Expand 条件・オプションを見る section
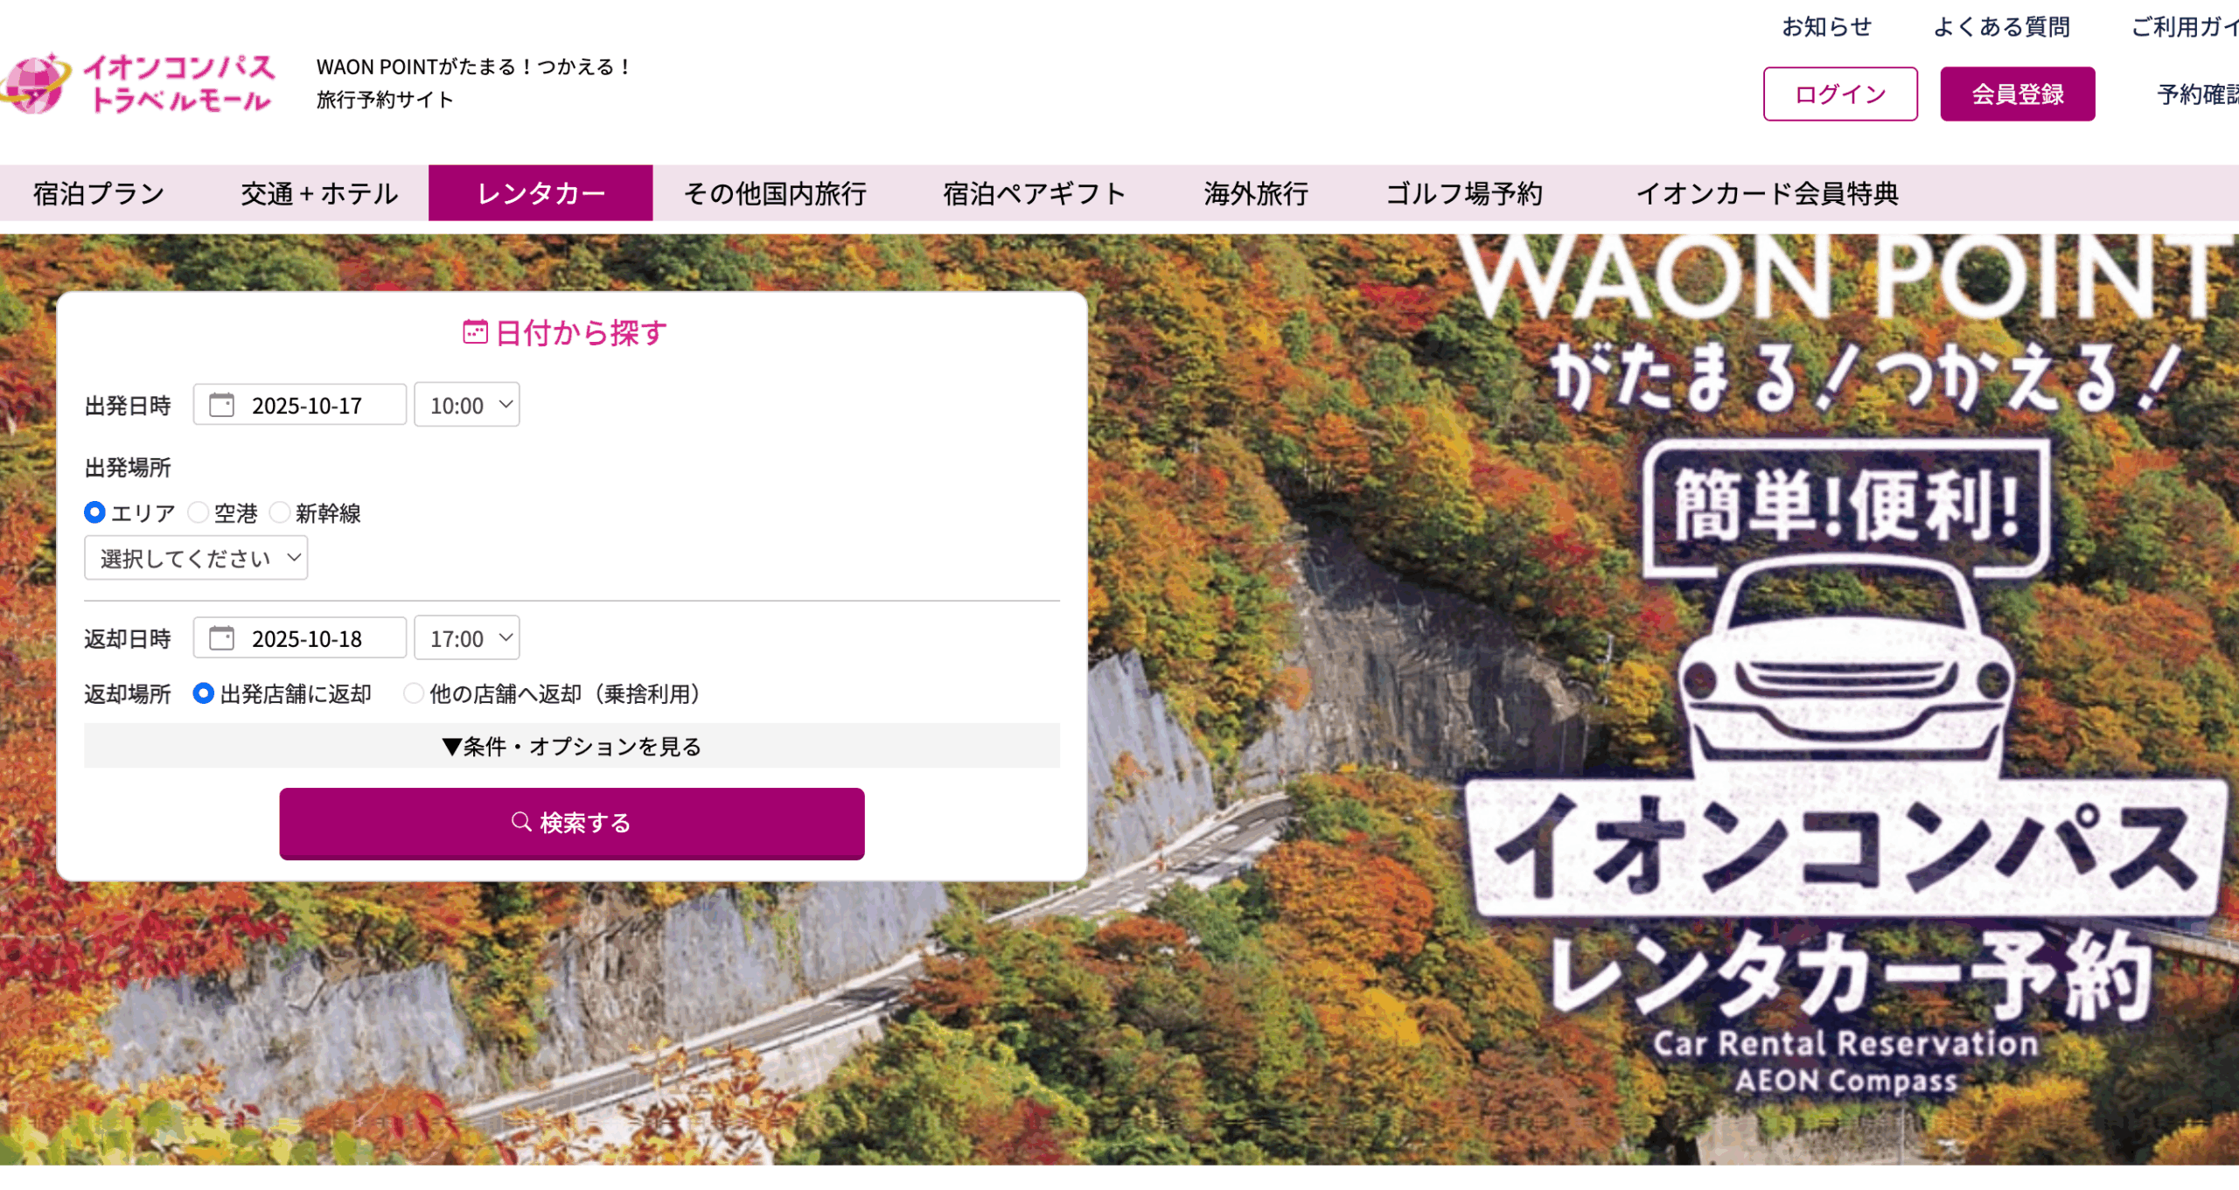The image size is (2239, 1190). coord(572,746)
